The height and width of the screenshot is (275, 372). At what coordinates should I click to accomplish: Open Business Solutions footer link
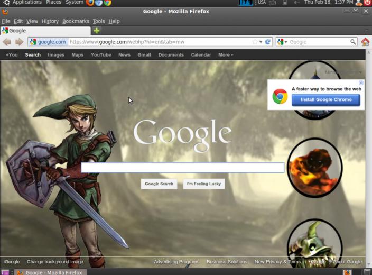tap(227, 262)
